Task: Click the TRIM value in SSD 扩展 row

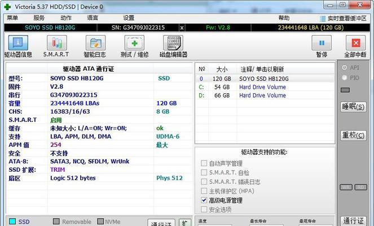Action: [58, 169]
